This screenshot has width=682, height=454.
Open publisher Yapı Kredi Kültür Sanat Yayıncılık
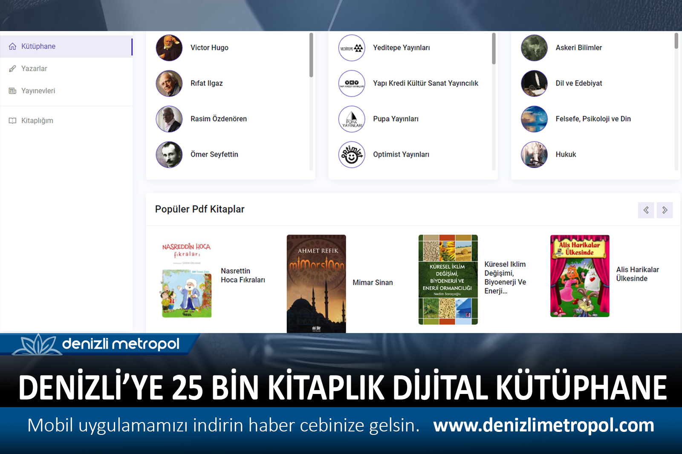[x=426, y=83]
